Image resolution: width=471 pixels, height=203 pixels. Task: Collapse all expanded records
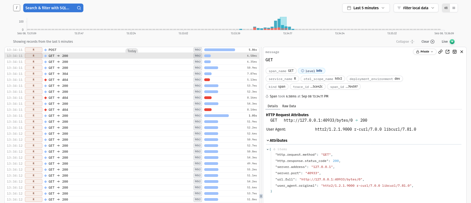(405, 42)
